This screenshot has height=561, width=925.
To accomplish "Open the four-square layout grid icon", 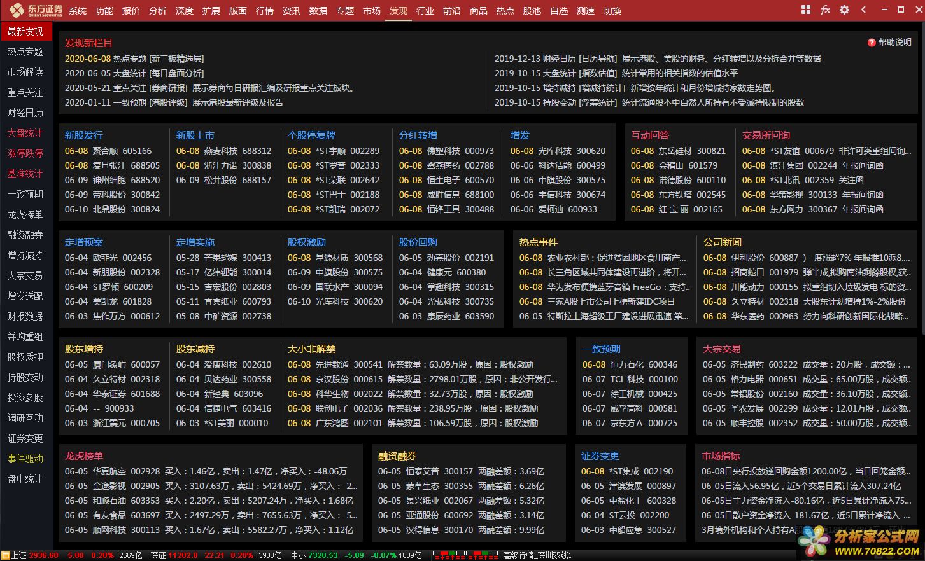I will [x=806, y=10].
